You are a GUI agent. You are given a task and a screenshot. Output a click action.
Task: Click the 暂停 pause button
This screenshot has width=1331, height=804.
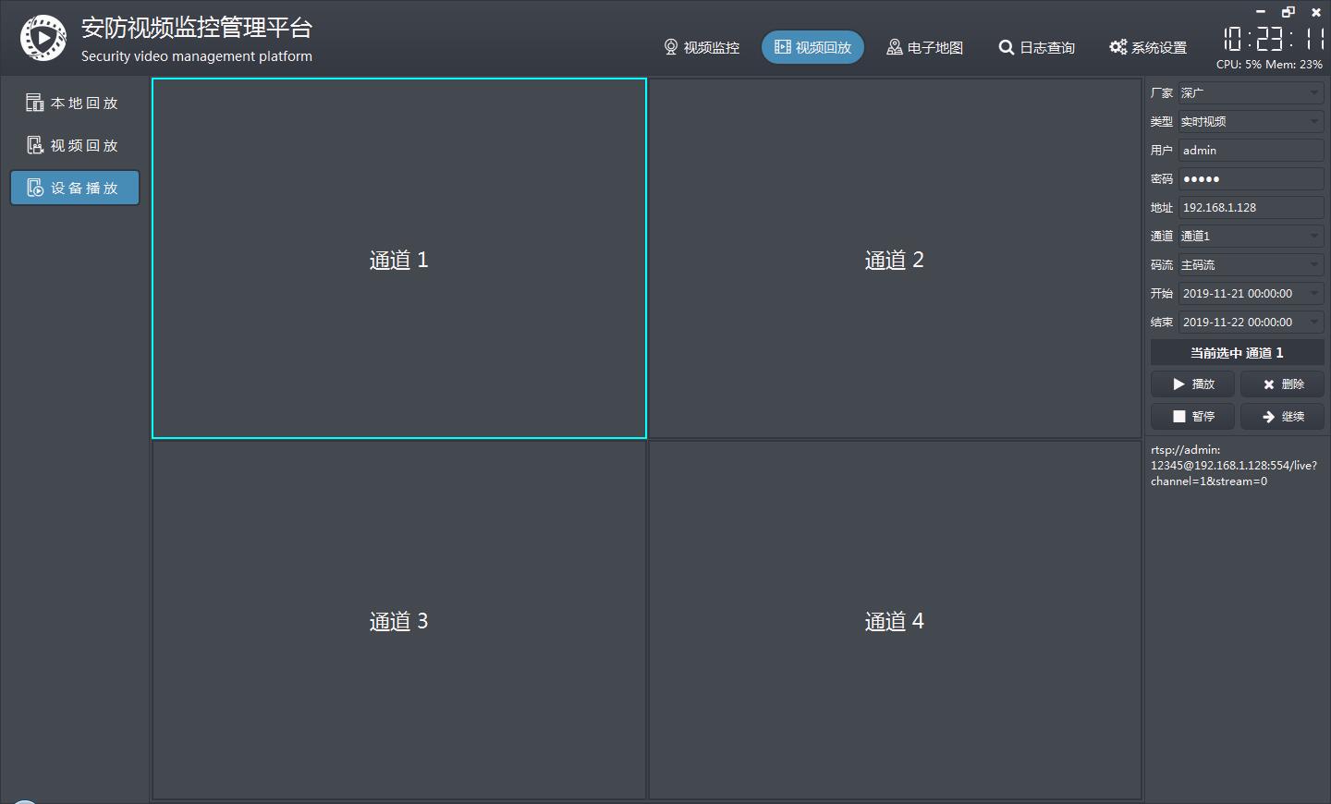(1192, 416)
